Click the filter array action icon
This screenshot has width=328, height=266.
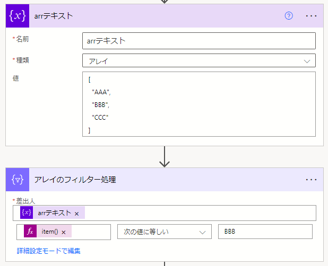tap(18, 180)
